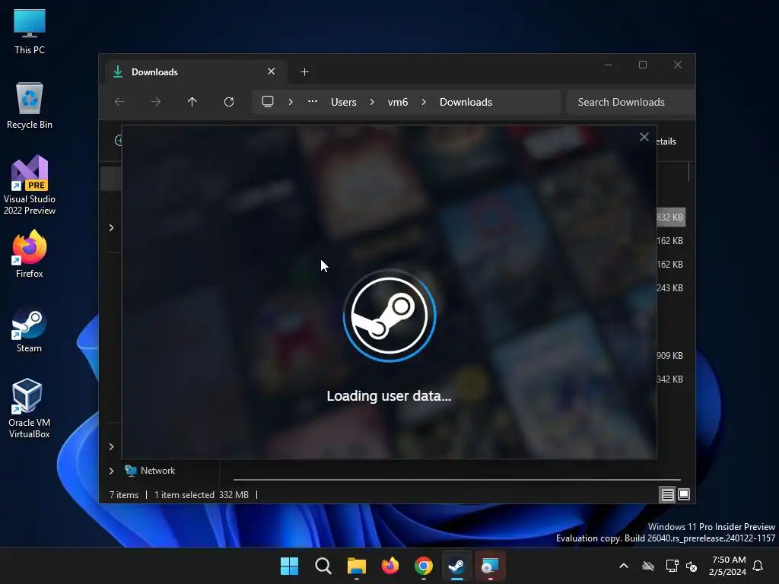The height and width of the screenshot is (584, 779).
Task: Select Users in the breadcrumb path
Action: click(x=344, y=102)
